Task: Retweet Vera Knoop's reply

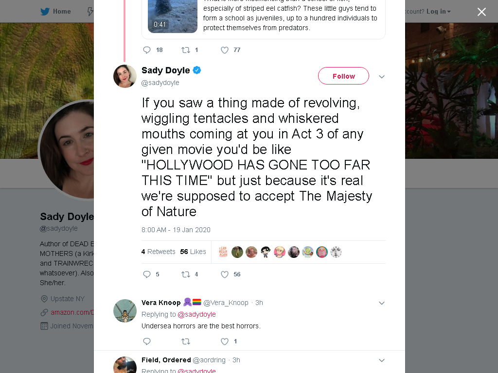Action: pyautogui.click(x=185, y=341)
